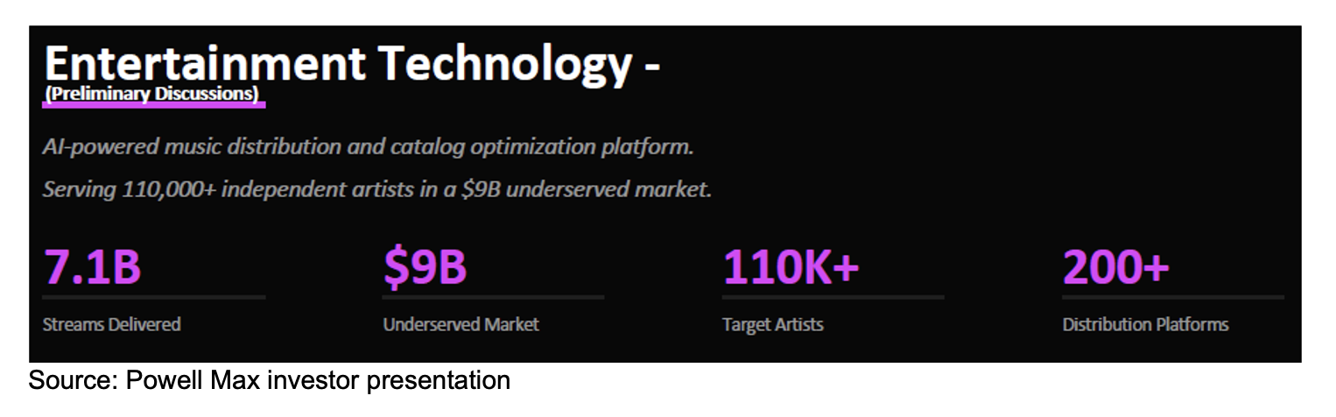Open the Preliminary Discussions underlined text

click(152, 93)
